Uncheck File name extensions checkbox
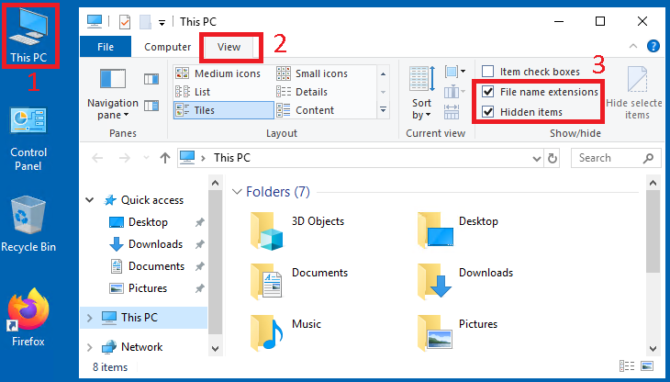 point(488,92)
